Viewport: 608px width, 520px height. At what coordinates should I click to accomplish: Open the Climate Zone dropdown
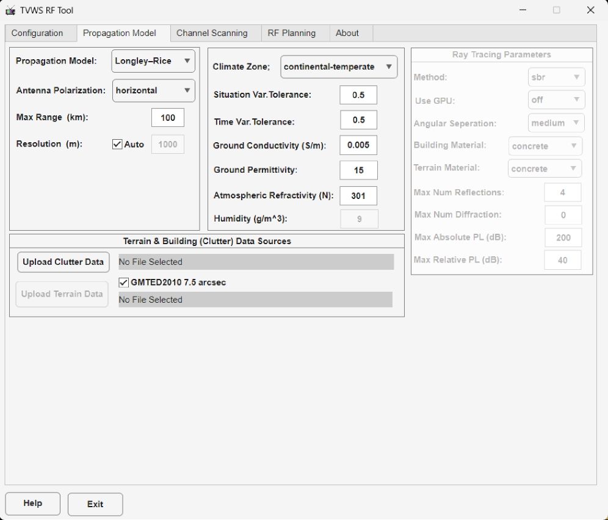tap(338, 67)
